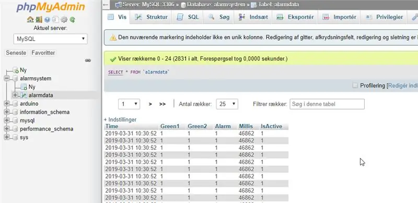Click the Søg tab's magnifier icon

click(x=212, y=17)
